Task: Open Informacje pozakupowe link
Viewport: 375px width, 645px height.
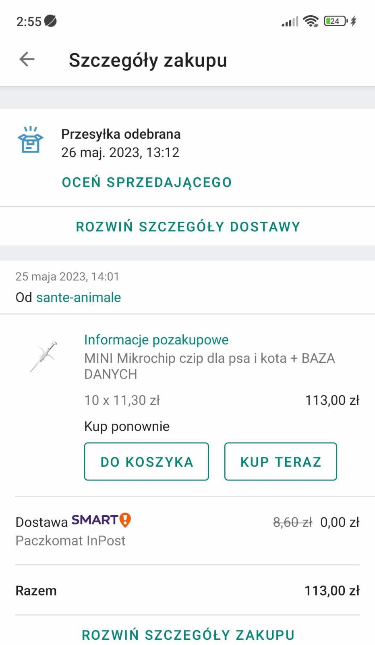Action: 156,340
